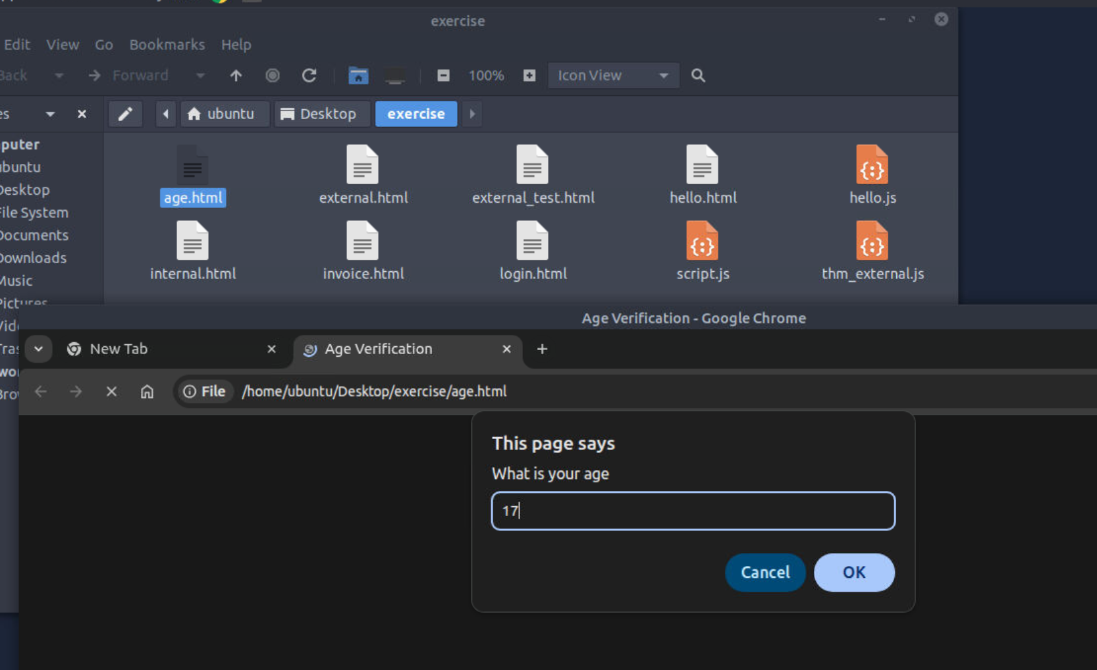1097x670 pixels.
Task: Zoom in icon in file manager toolbar
Action: (529, 76)
